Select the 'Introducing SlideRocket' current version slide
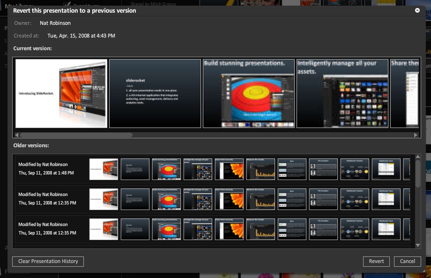The image size is (431, 278). pos(61,93)
